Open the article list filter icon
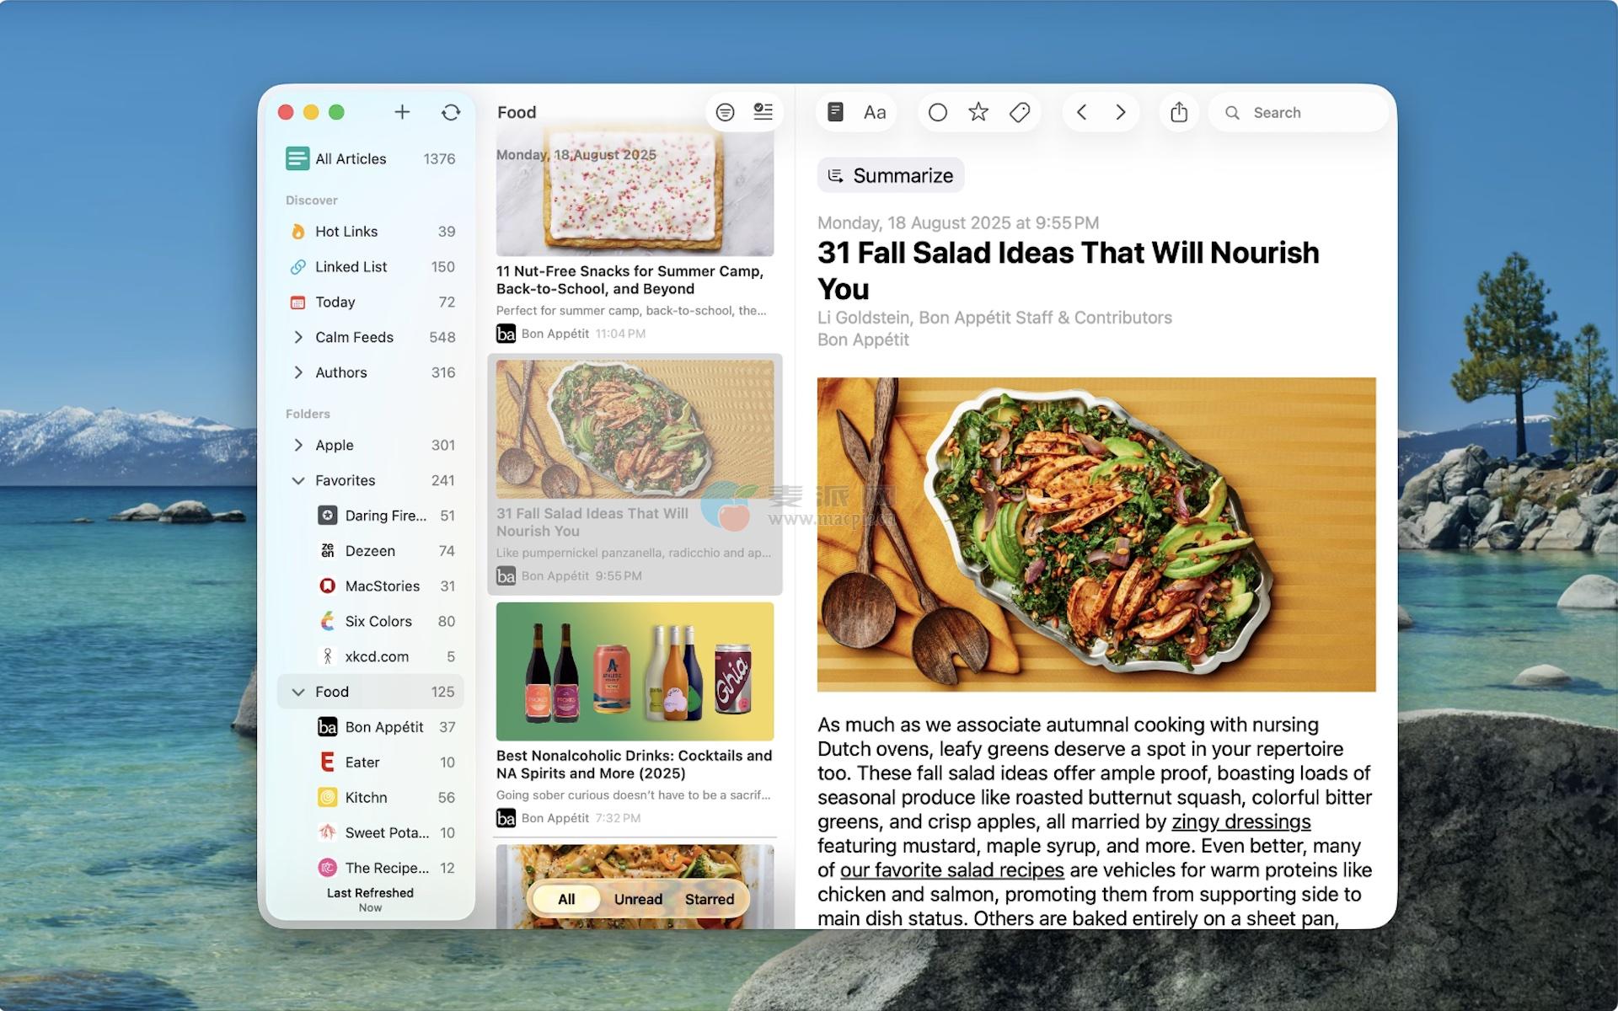Screen dimensions: 1618x1011 725,112
